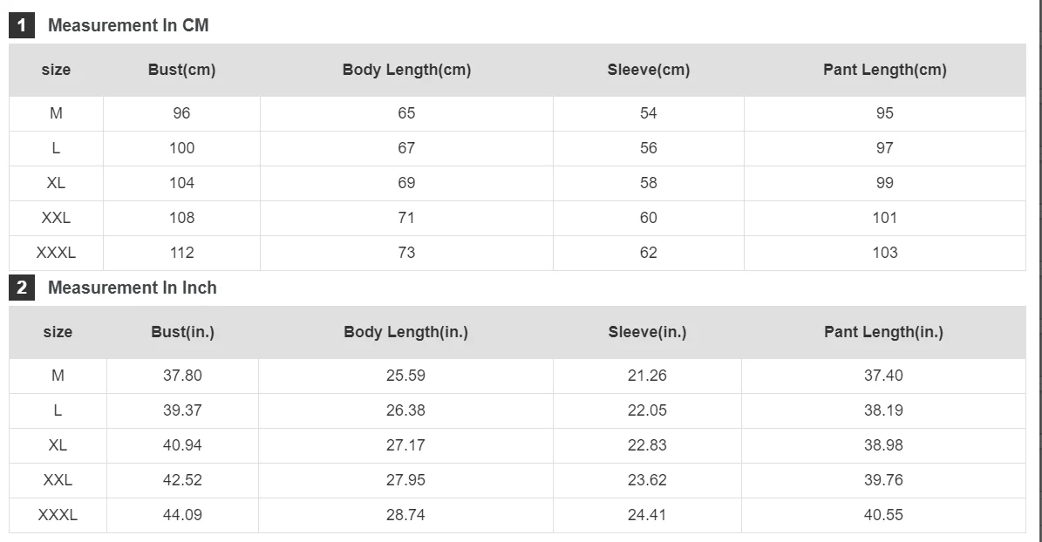Click the pant length value 103
Viewport: 1042px width, 542px height.
coord(884,253)
